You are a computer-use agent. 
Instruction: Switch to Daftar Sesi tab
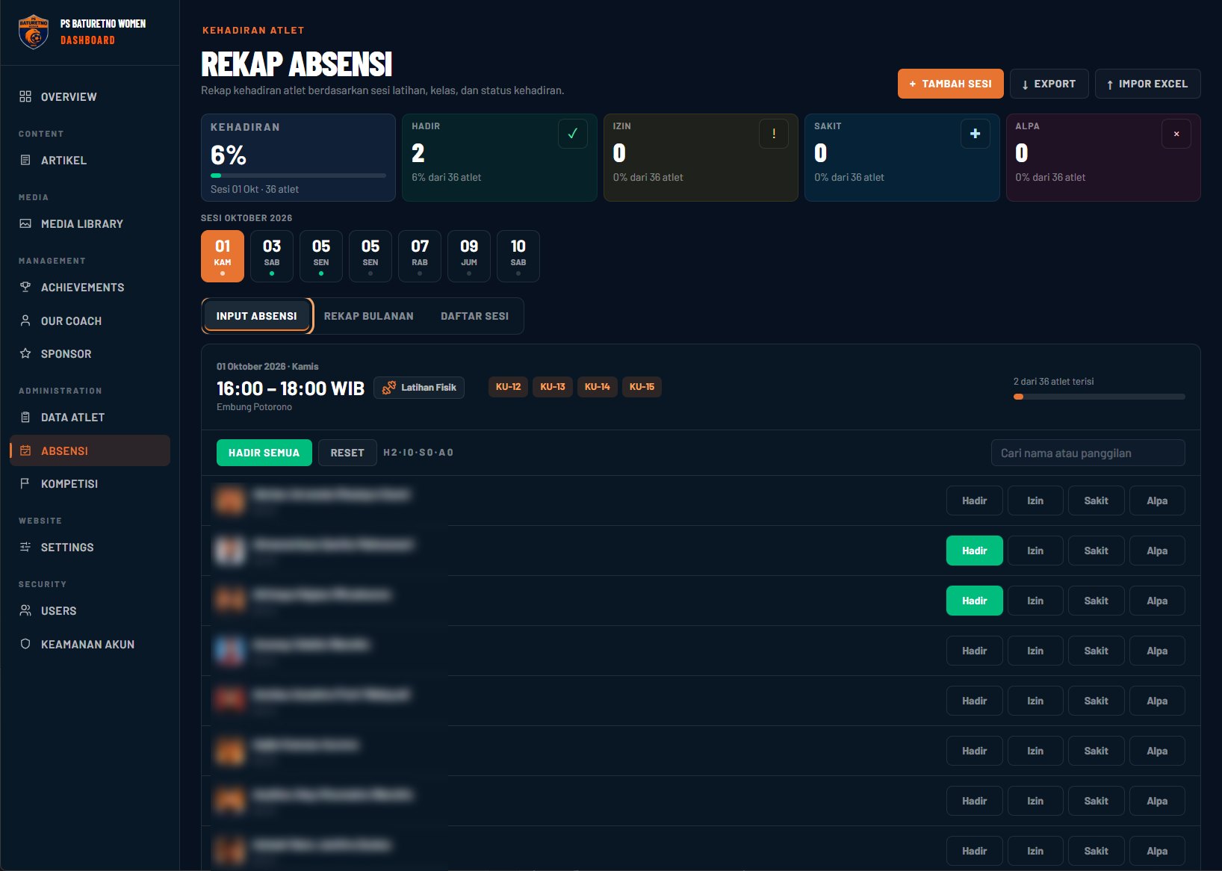click(x=475, y=316)
